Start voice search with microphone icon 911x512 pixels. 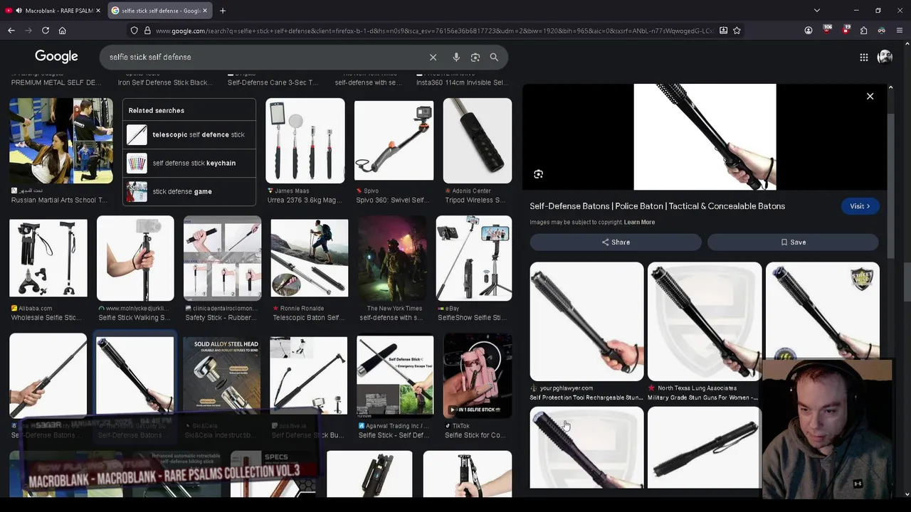pos(456,57)
